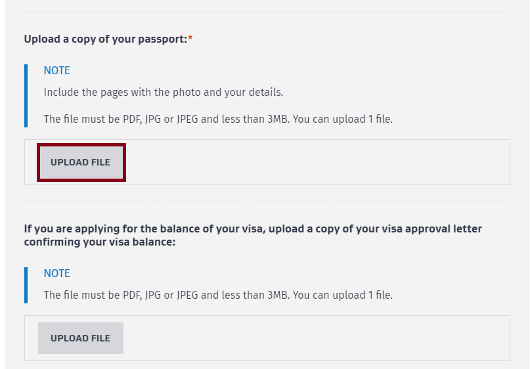This screenshot has width=532, height=369.
Task: Click the 'Upload a copy of your passport' label
Action: 105,39
